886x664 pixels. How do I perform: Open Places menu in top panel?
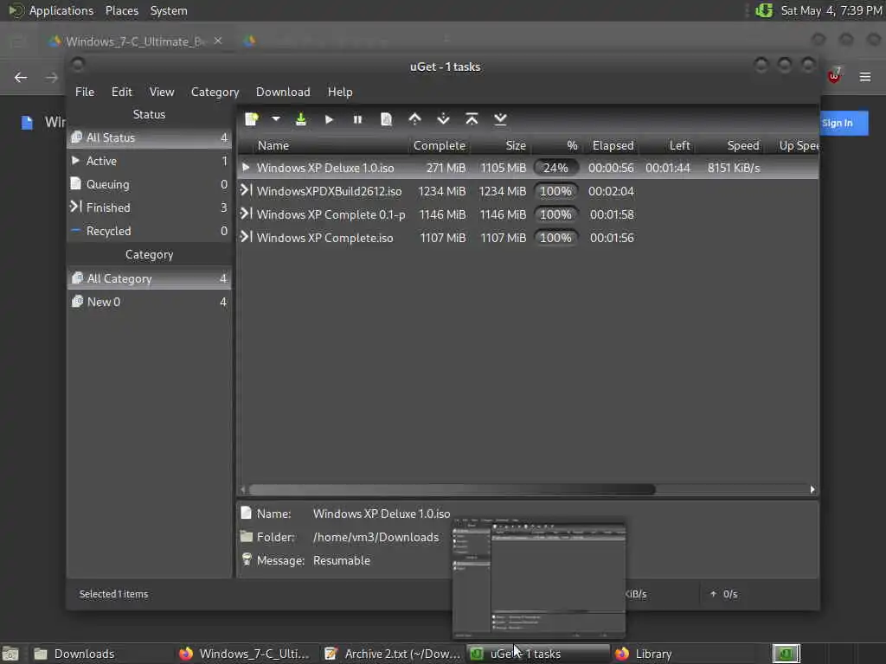pyautogui.click(x=121, y=10)
